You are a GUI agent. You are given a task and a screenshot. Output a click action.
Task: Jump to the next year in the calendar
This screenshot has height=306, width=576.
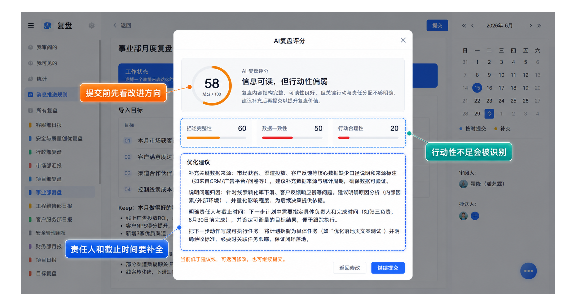click(539, 26)
